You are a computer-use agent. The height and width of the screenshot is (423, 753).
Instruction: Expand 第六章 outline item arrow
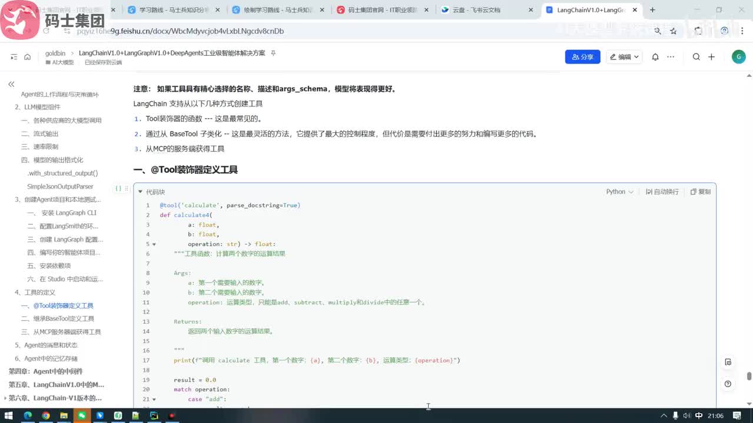coord(5,398)
